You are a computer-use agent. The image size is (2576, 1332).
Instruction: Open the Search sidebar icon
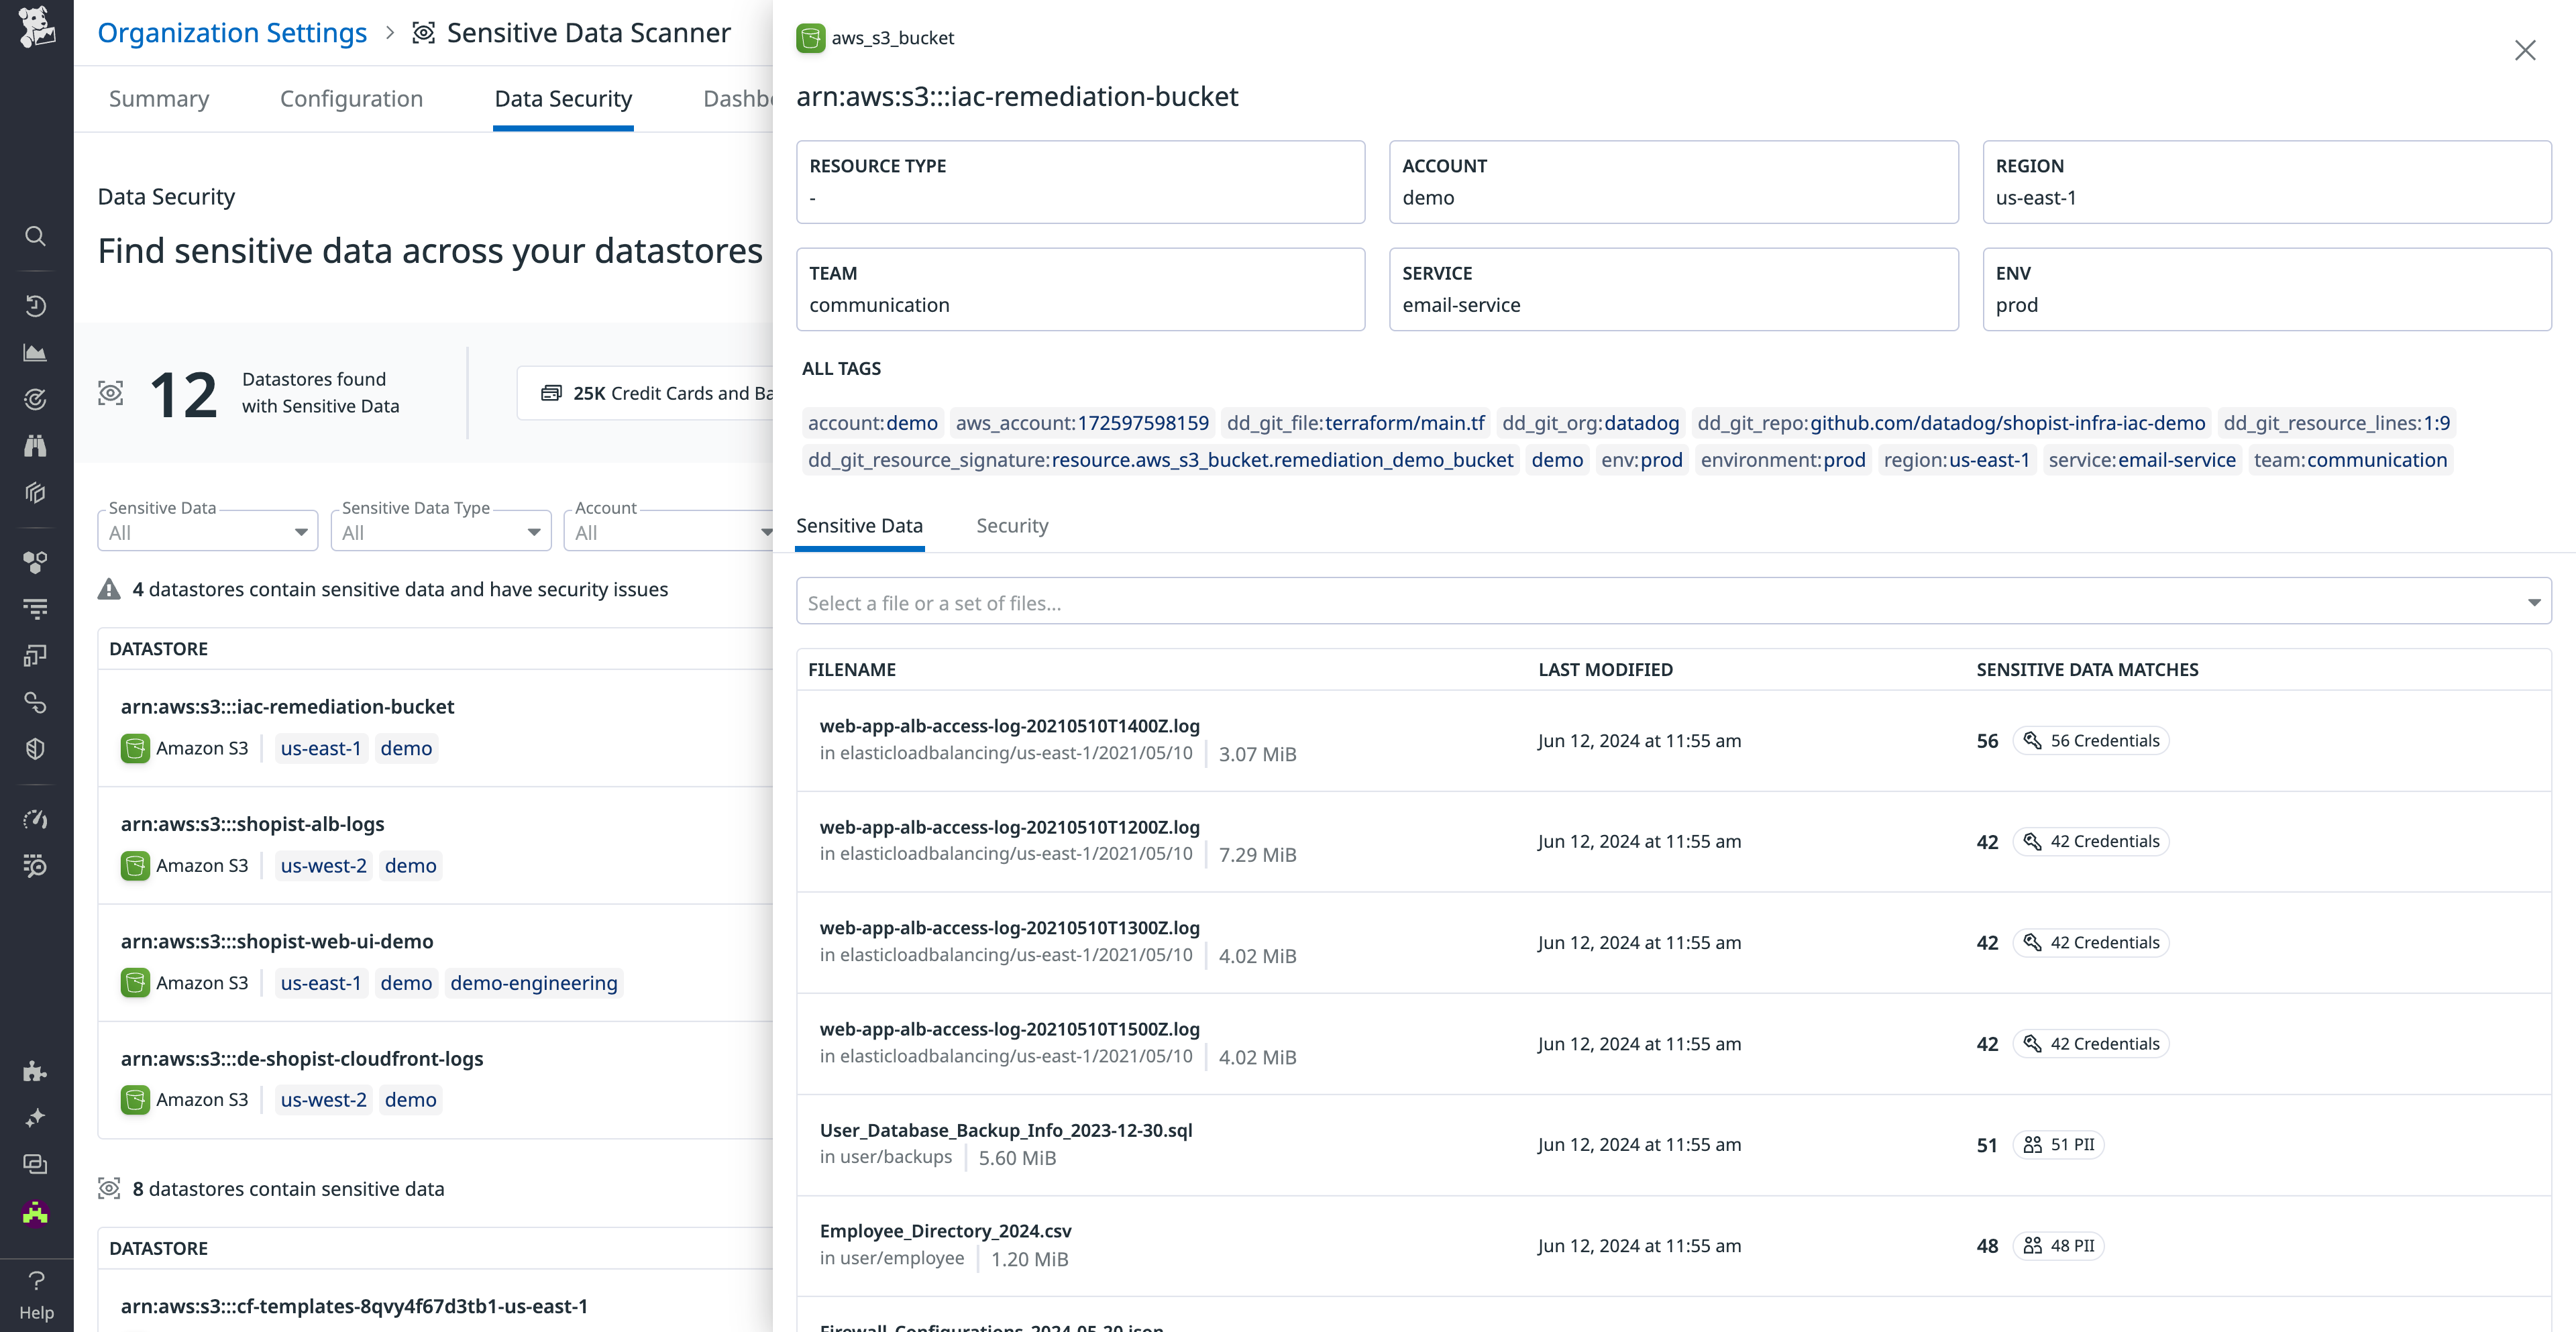[36, 236]
